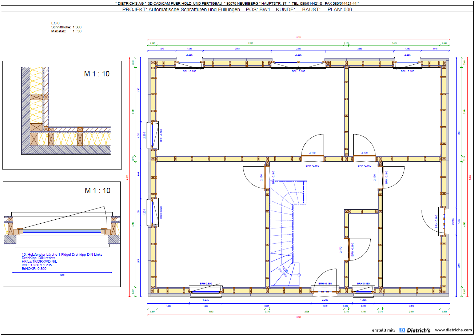This screenshot has width=474, height=335.
Task: Select the 'Maßstab: 1 : 30' scale text
Action: click(66, 31)
